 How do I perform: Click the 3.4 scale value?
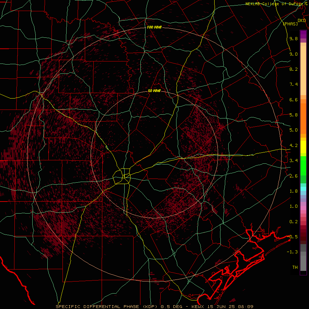[x=294, y=161]
